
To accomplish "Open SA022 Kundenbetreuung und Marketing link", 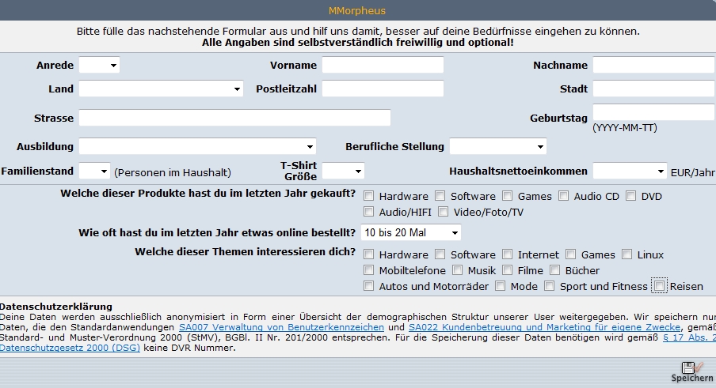I will point(544,327).
